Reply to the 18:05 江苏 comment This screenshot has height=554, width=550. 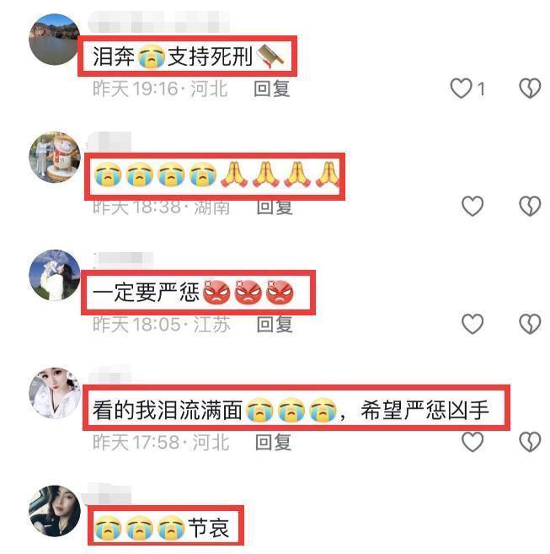pyautogui.click(x=275, y=324)
